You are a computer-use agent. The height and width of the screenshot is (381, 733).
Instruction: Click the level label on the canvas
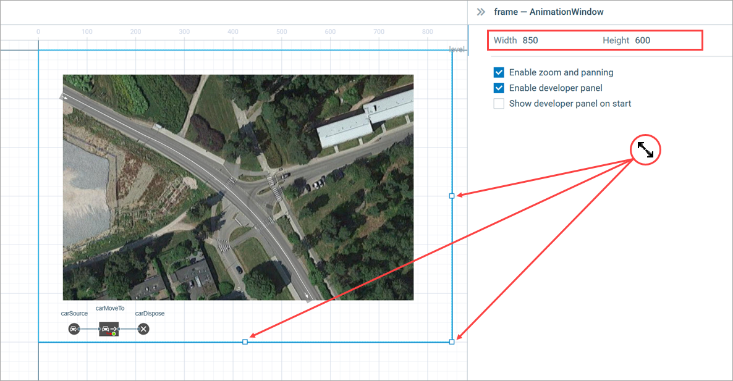(457, 49)
